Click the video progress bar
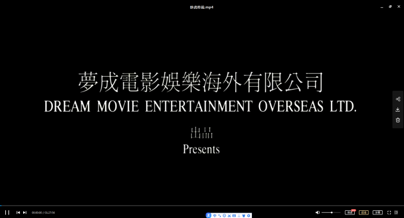Screen dimensions: 404x218 click(x=202, y=206)
